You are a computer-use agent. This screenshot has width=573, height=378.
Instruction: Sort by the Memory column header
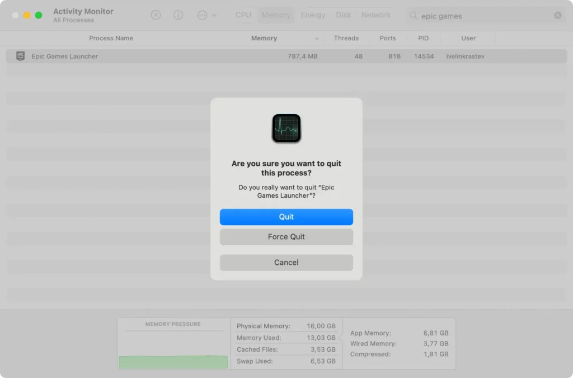tap(264, 38)
